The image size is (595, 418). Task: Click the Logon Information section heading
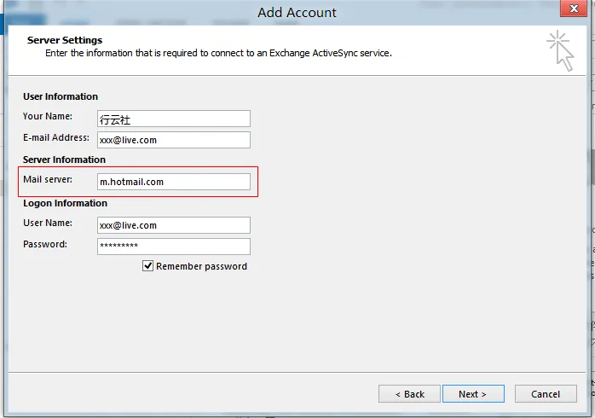click(x=65, y=203)
